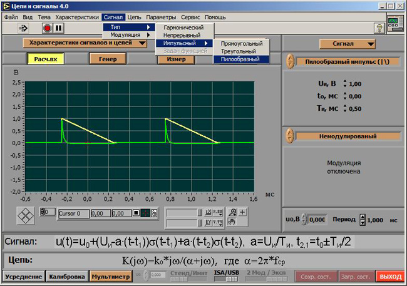Image resolution: width=407 pixels, height=286 pixels.
Task: Click the cursor mover diamond pad
Action: 26,216
